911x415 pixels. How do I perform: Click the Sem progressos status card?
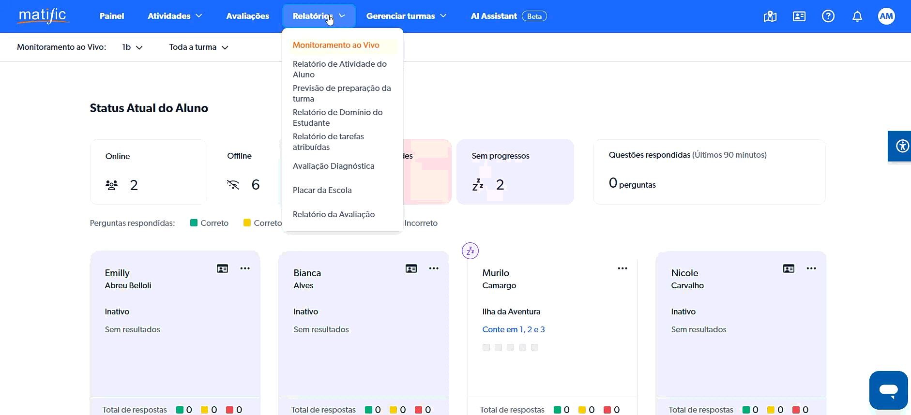coord(515,172)
